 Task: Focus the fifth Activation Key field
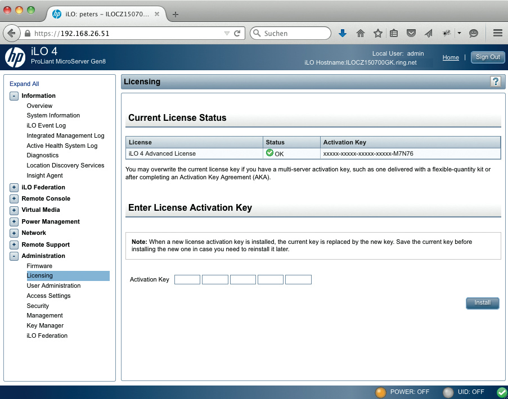(x=298, y=280)
